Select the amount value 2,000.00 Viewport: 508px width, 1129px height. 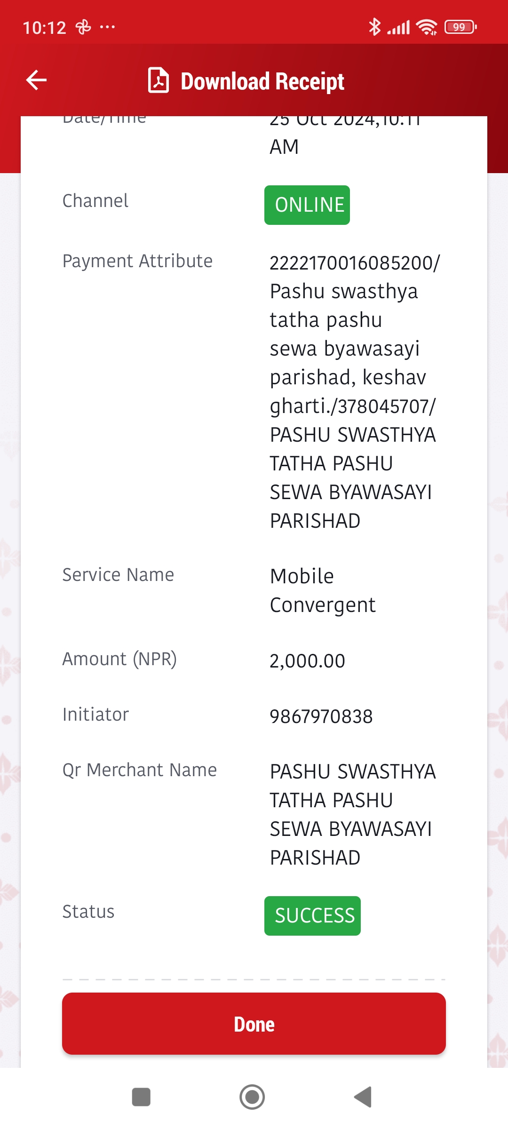(x=307, y=661)
